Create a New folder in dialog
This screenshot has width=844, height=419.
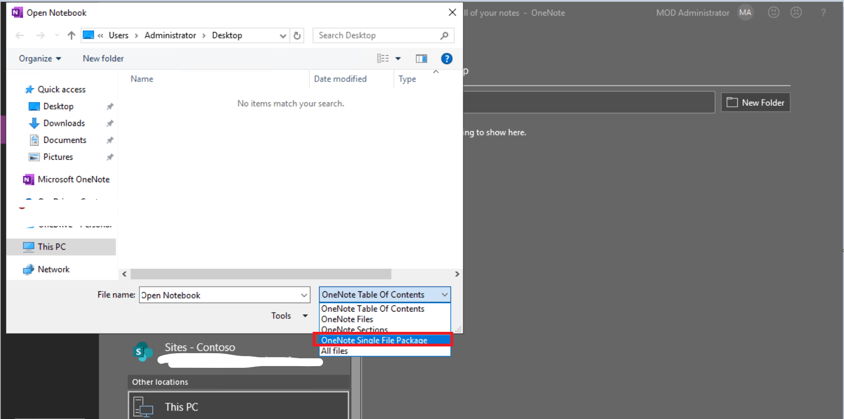[x=103, y=58]
